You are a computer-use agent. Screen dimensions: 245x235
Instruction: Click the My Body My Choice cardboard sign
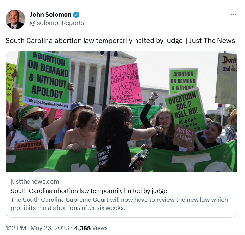(184, 136)
